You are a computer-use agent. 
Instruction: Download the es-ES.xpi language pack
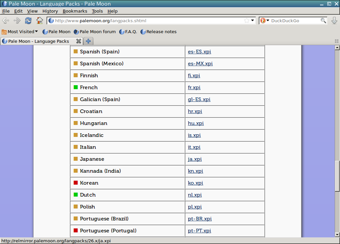200,52
